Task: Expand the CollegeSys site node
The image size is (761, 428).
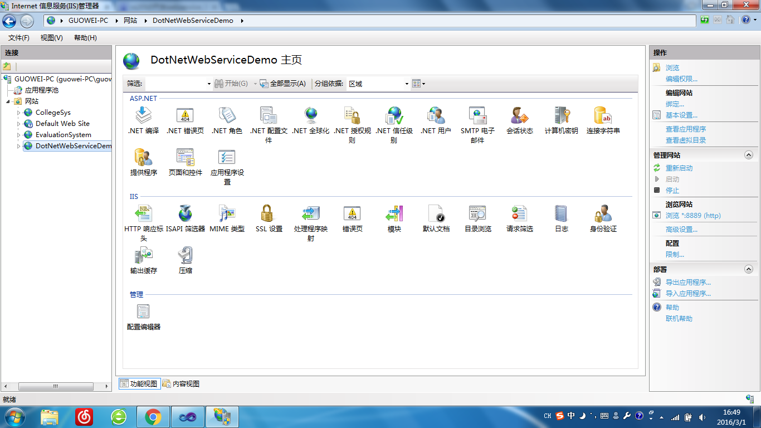Action: coord(18,113)
